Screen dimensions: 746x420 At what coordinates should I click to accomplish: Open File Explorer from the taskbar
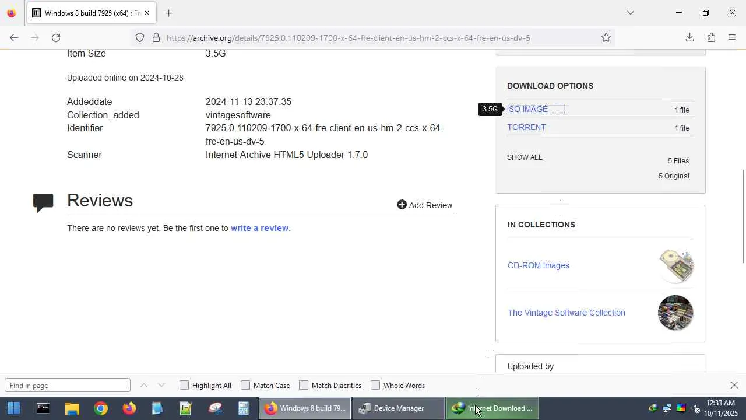point(72,408)
